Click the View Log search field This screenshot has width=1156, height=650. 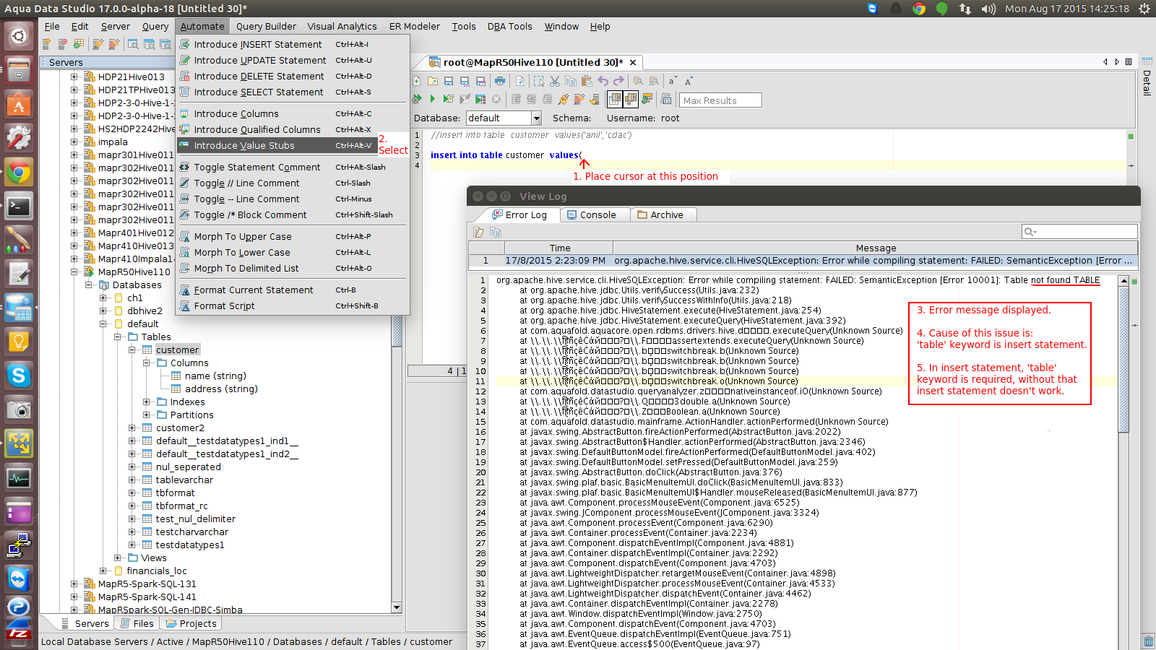pyautogui.click(x=1080, y=231)
